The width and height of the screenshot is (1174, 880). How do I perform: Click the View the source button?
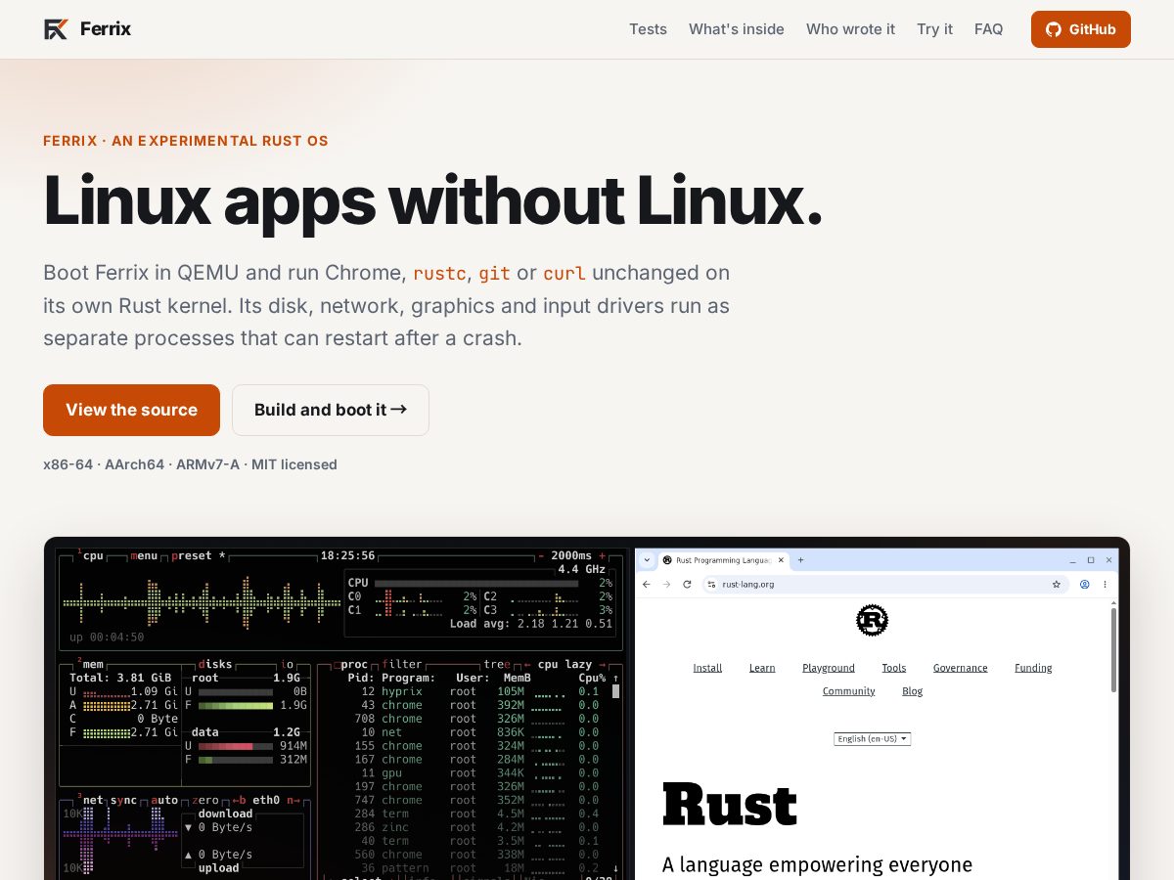tap(131, 410)
